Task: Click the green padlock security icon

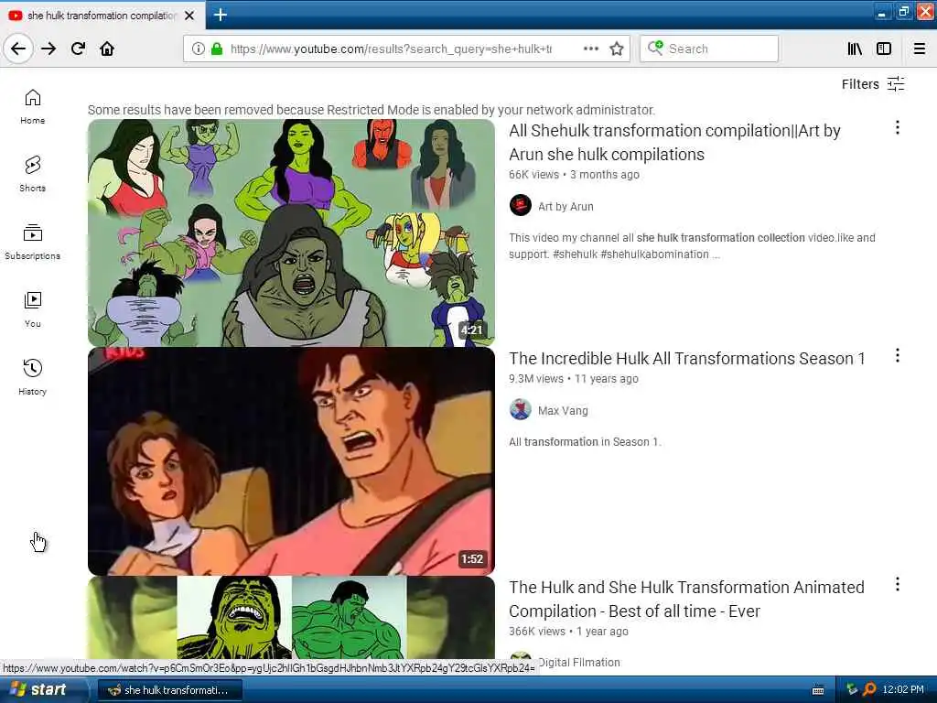Action: [x=217, y=49]
